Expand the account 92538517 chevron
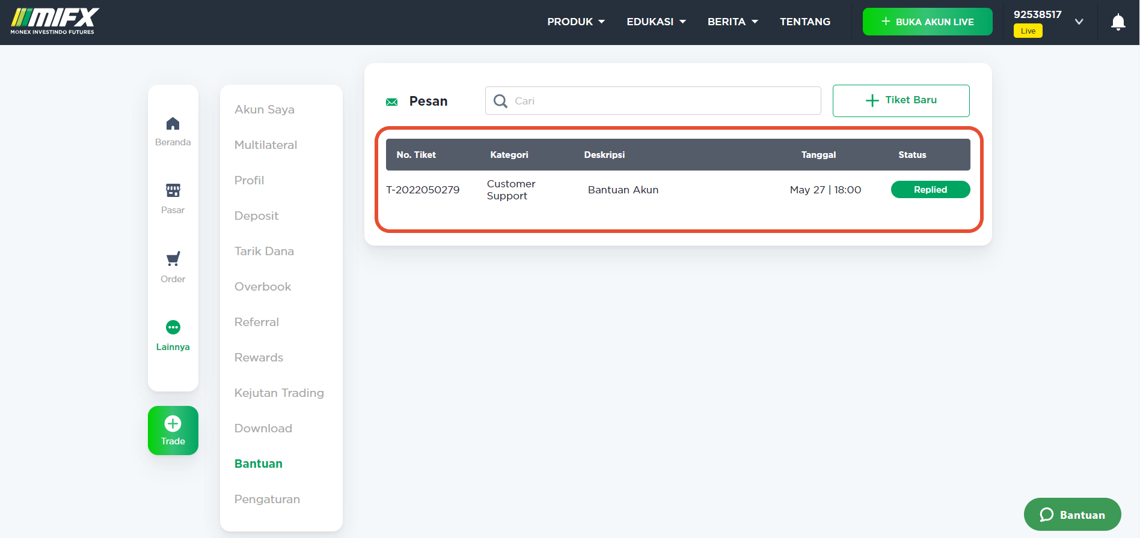Screen dimensions: 1140x538 [1079, 22]
